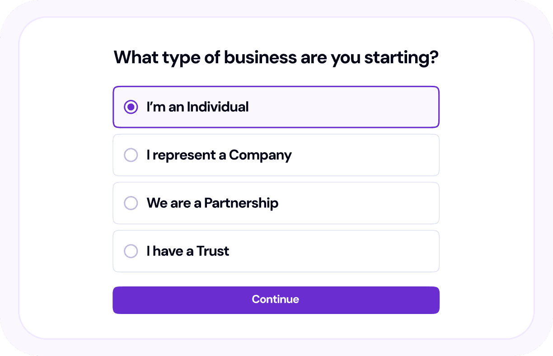Pick the "We are a Partnership" radio circle
553x356 pixels.
131,203
